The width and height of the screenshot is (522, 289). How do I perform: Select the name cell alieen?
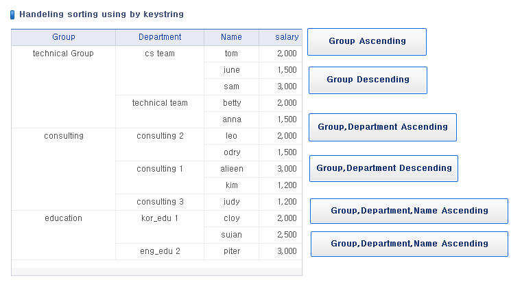(x=231, y=169)
